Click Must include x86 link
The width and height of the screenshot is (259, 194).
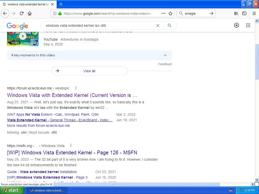[x=54, y=132]
